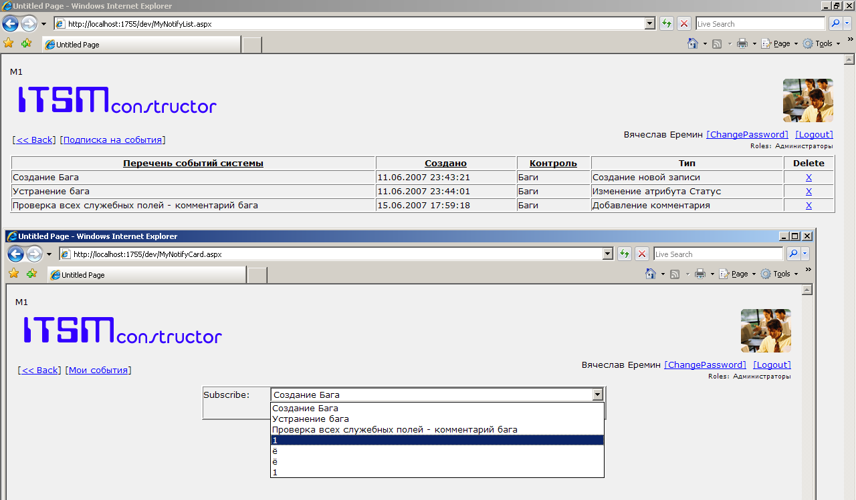
Task: Click the Feeds icon in MyNotifyCard window
Action: coord(675,274)
